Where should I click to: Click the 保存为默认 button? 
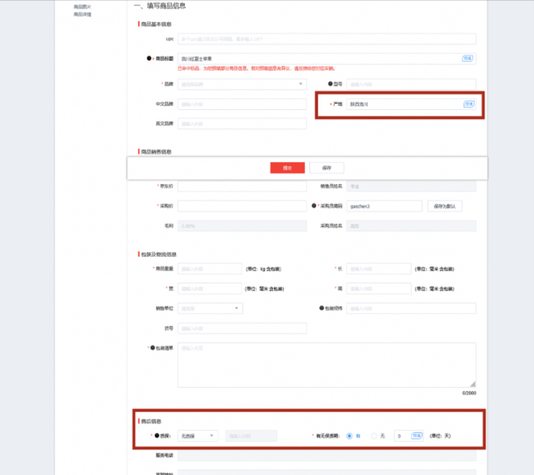click(x=444, y=206)
